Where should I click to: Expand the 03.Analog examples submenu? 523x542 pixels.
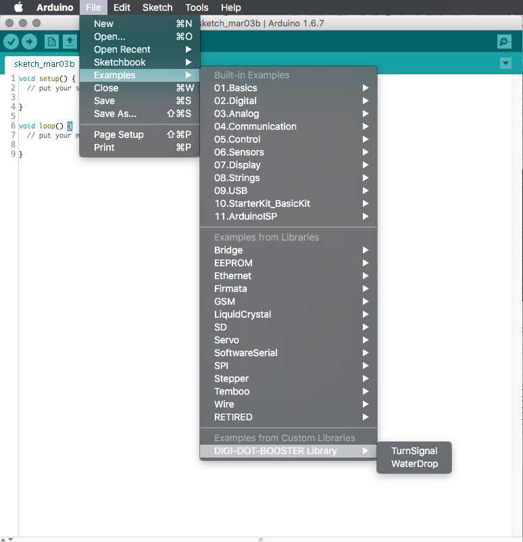pos(289,114)
